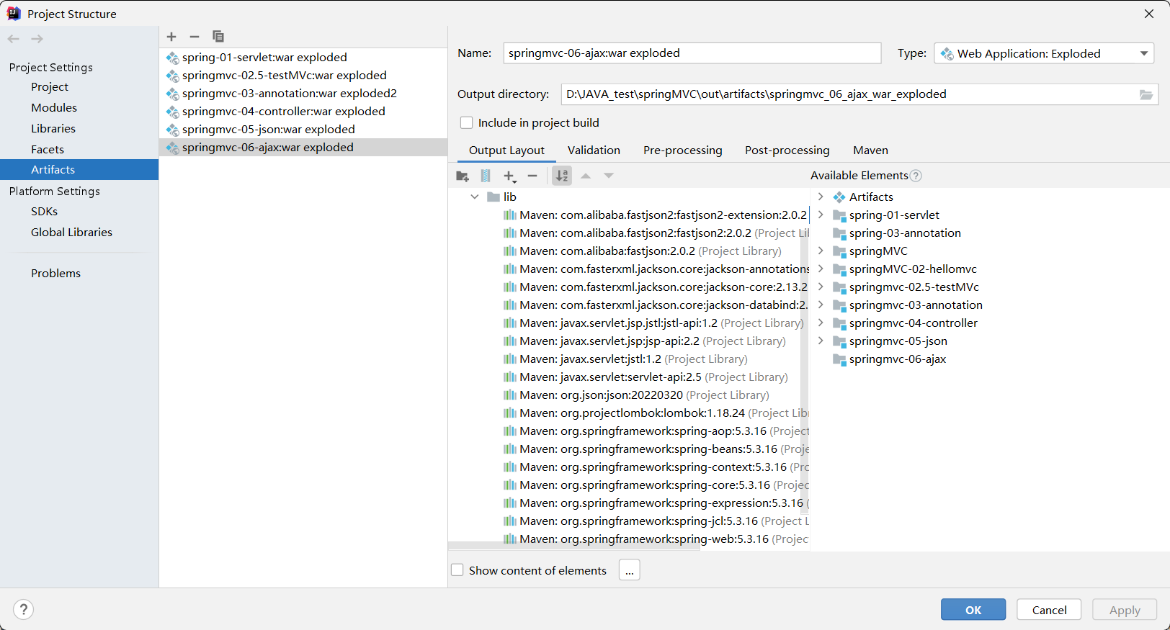This screenshot has width=1170, height=630.
Task: Switch to Output Layout tab
Action: [x=506, y=150]
